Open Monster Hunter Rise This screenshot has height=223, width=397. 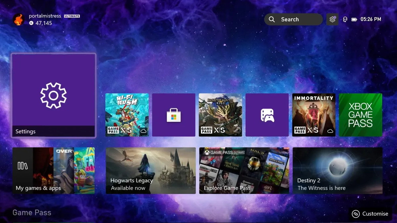pos(220,115)
